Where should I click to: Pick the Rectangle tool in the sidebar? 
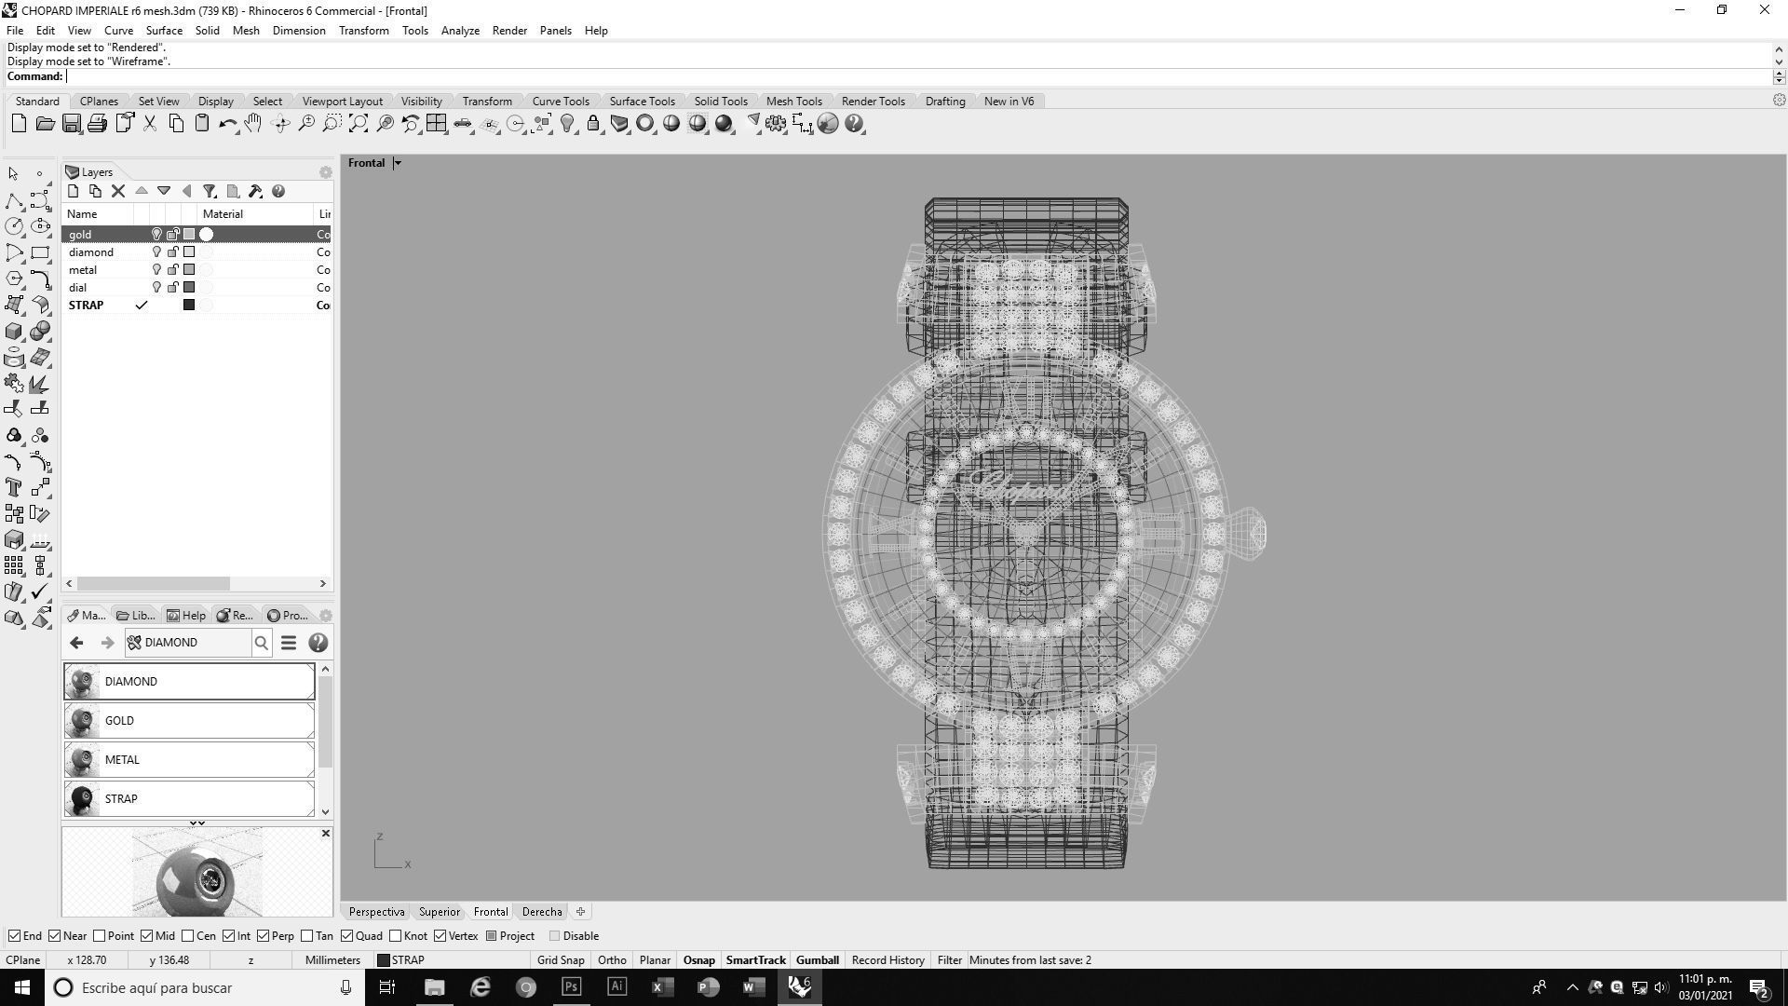pyautogui.click(x=40, y=252)
